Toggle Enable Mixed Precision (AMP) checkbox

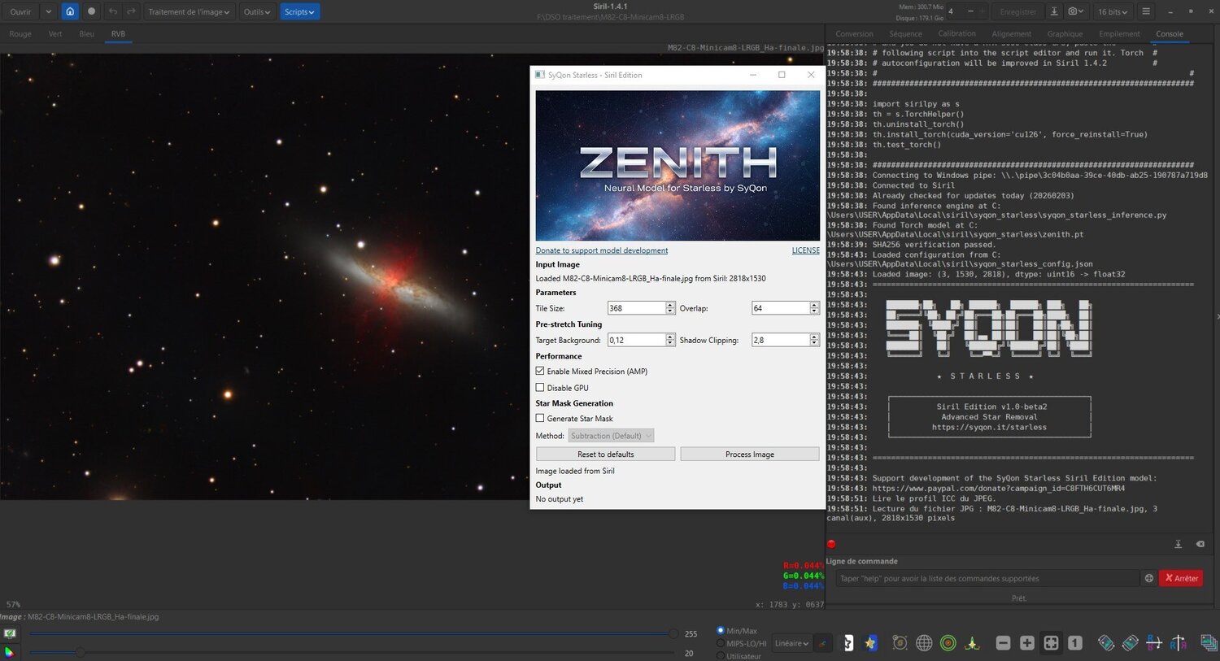[x=540, y=371]
